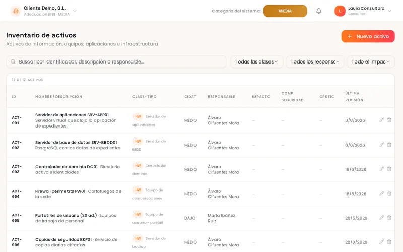The height and width of the screenshot is (252, 403).
Task: Click the HW badge of Firewall perimetral row
Action: [x=138, y=190]
